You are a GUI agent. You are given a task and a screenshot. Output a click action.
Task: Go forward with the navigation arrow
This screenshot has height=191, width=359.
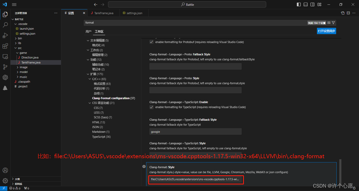(102, 4)
